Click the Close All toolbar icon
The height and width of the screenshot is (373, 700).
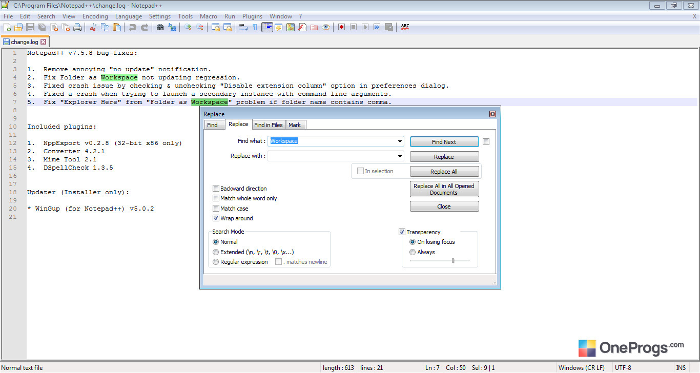[x=65, y=27]
